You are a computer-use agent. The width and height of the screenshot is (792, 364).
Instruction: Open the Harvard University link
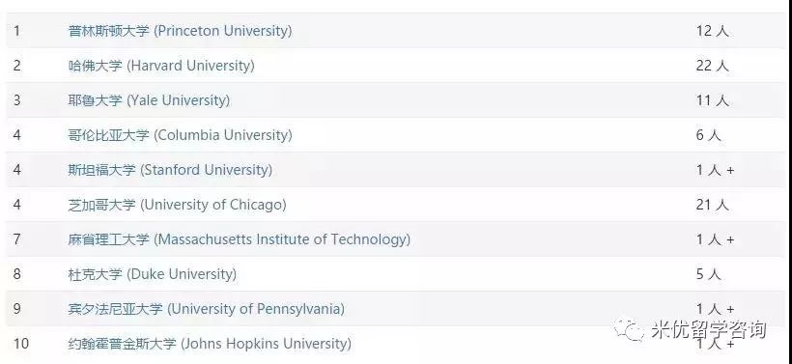[x=161, y=66]
